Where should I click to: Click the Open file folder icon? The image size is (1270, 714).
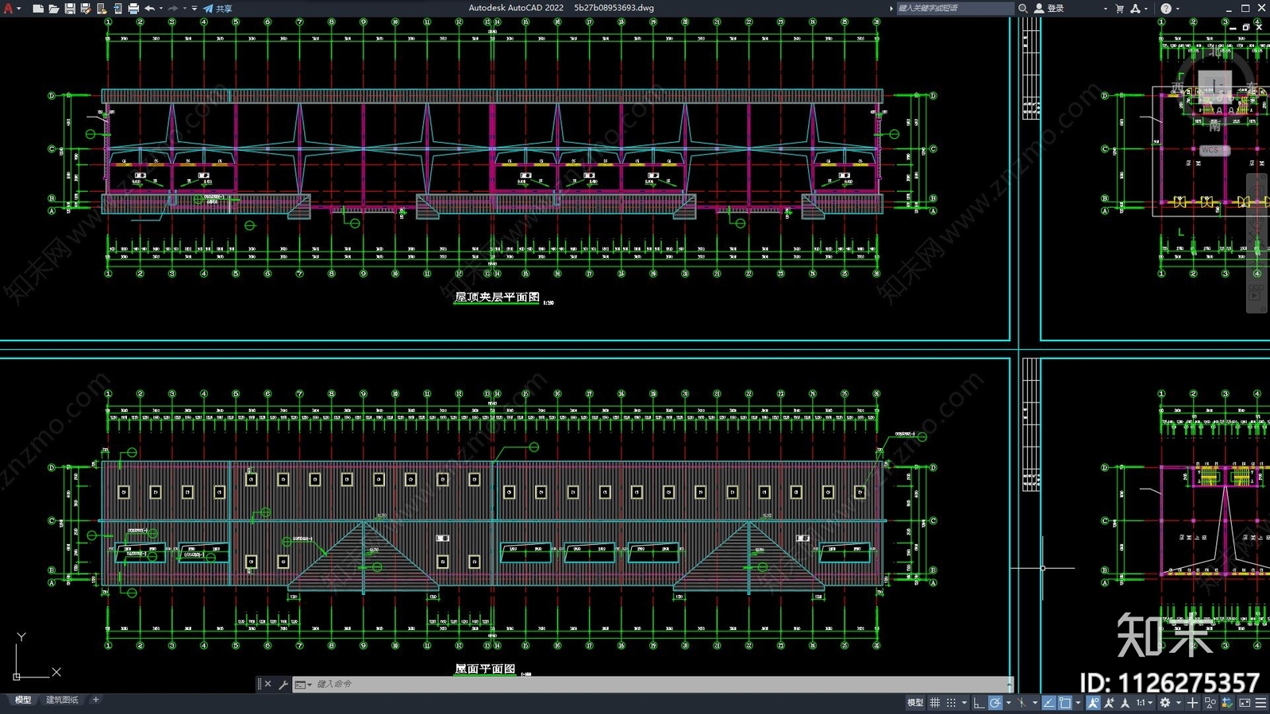[x=53, y=8]
